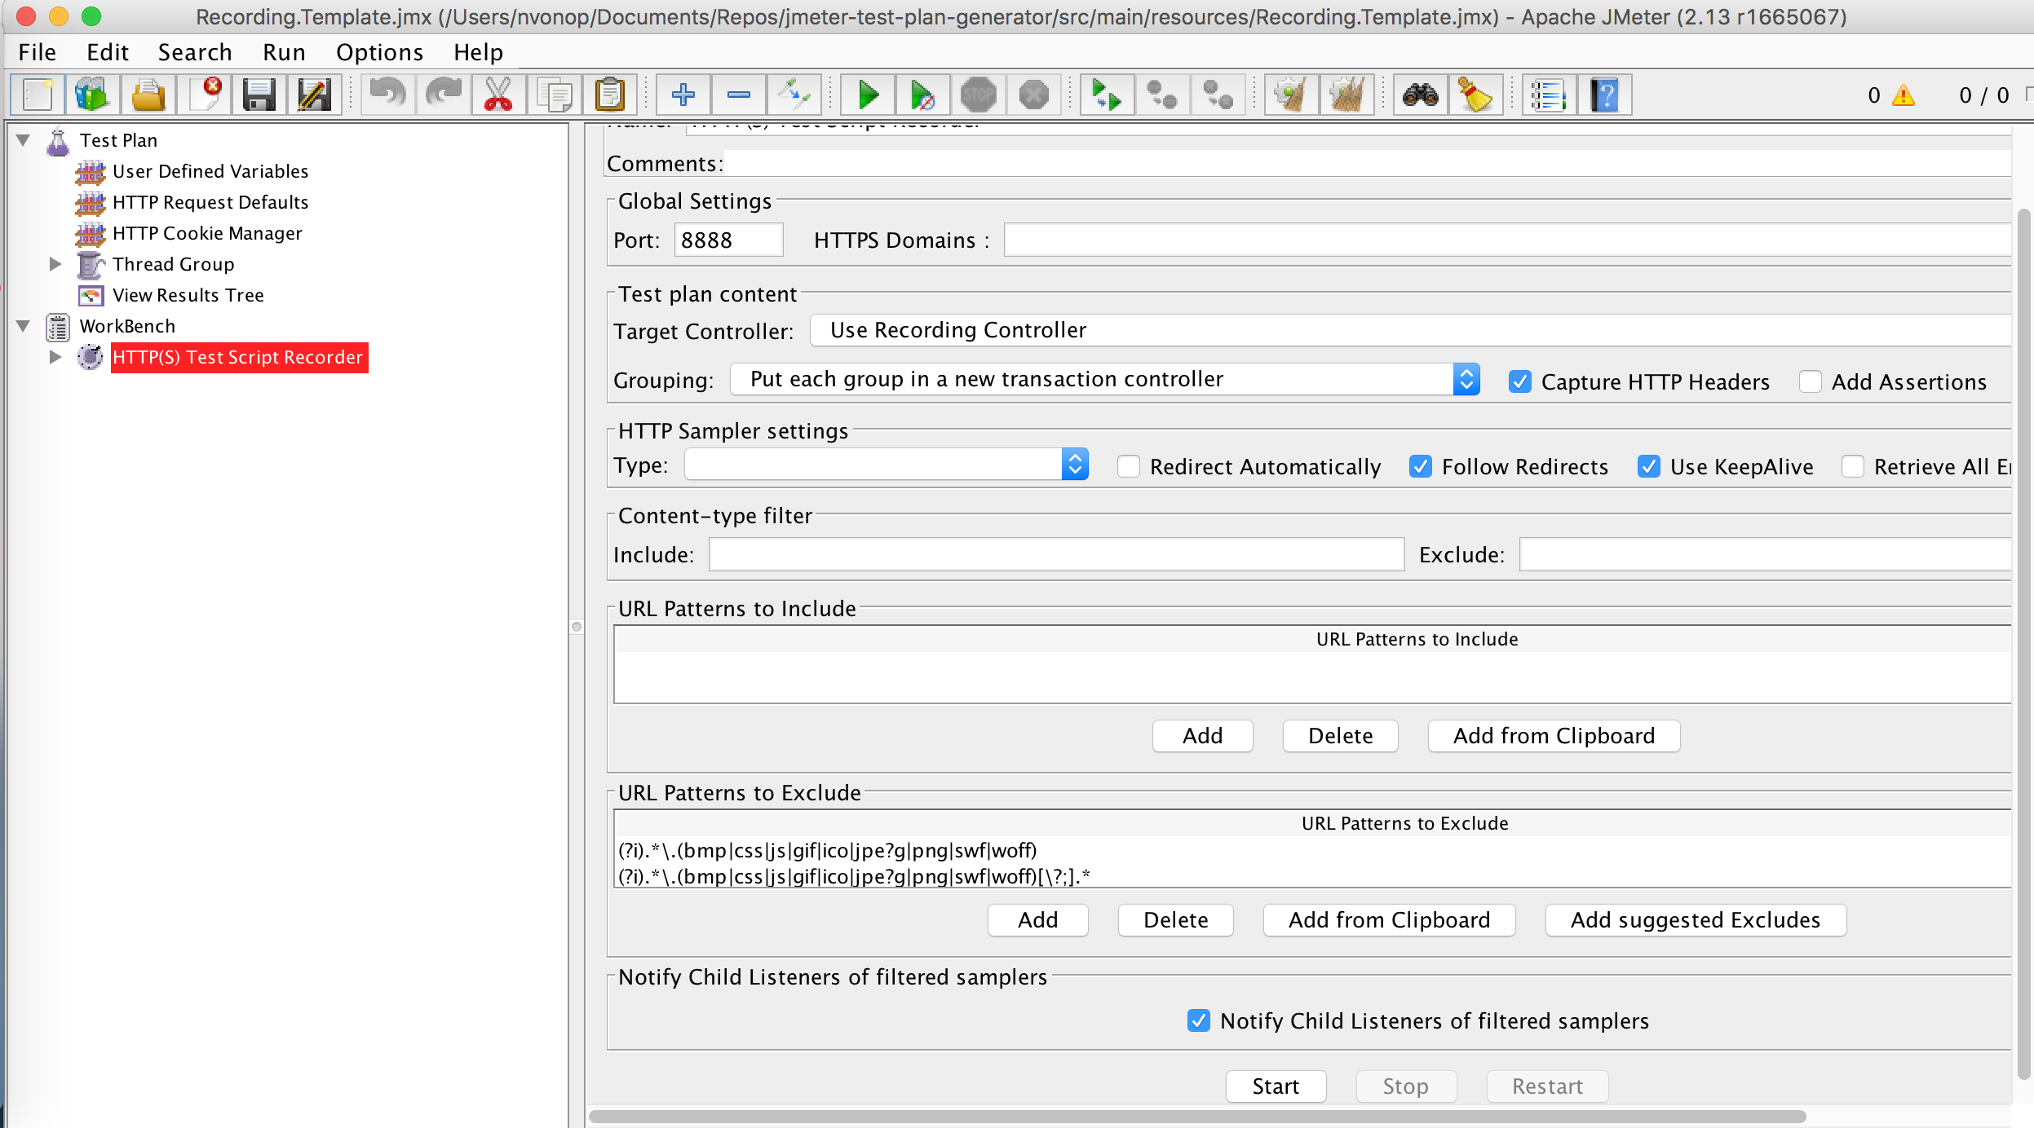Uncheck Capture HTTP Headers checkbox

pyautogui.click(x=1520, y=381)
